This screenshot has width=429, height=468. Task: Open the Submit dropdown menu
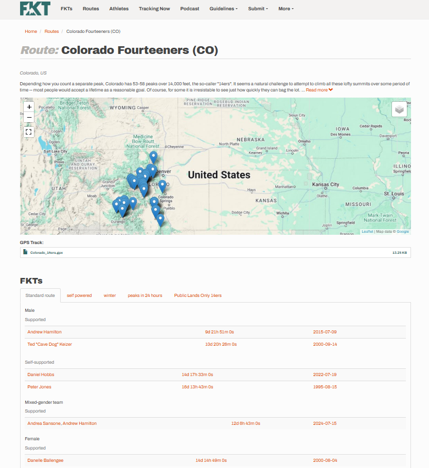click(258, 9)
